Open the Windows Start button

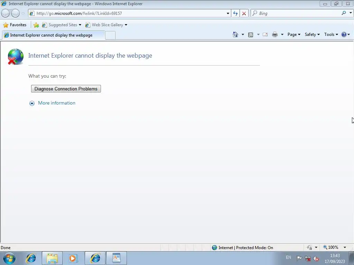coord(9,258)
